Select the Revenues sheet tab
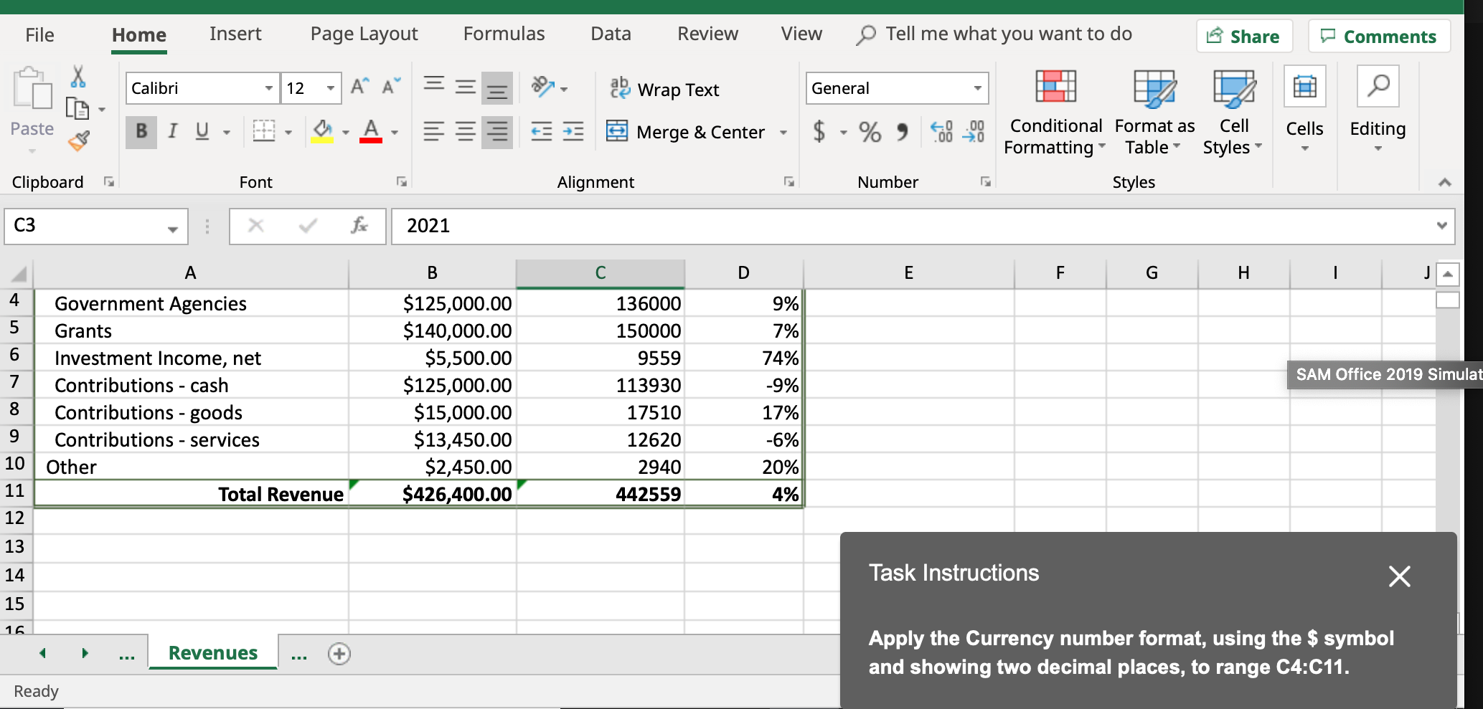This screenshot has height=709, width=1483. click(212, 652)
